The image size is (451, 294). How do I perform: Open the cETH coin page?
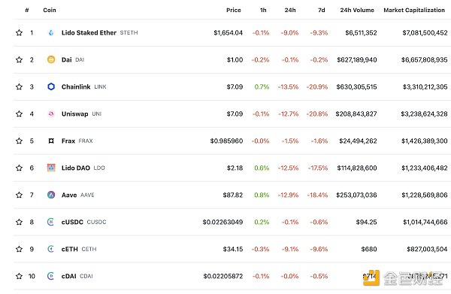click(x=70, y=249)
